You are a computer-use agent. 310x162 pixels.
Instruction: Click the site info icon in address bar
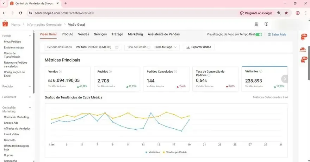coord(30,13)
